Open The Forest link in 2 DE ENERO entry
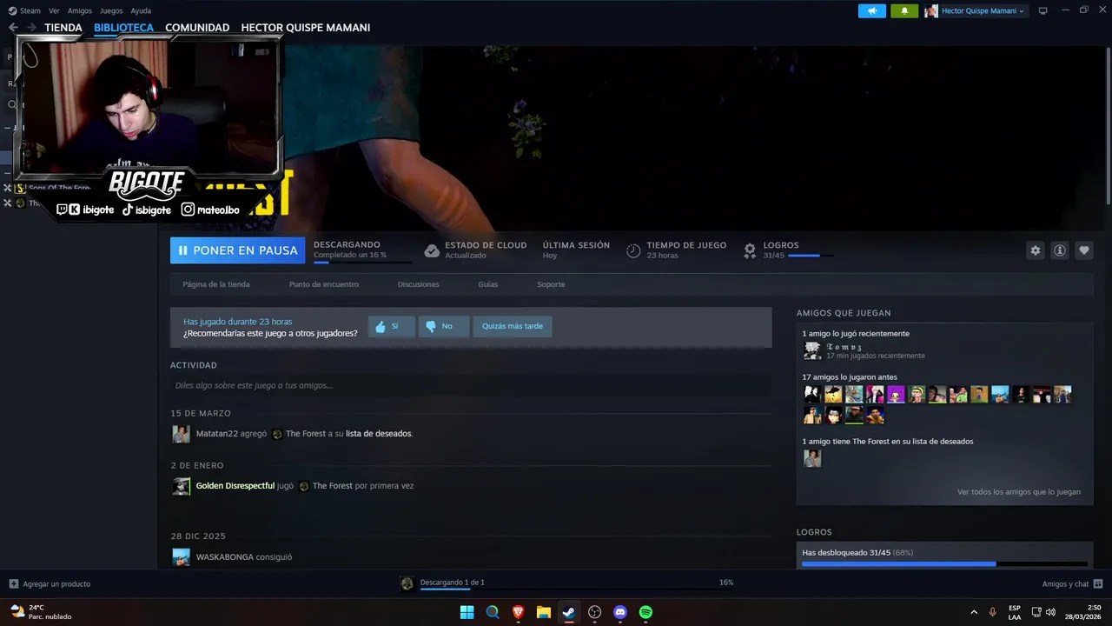 point(333,486)
